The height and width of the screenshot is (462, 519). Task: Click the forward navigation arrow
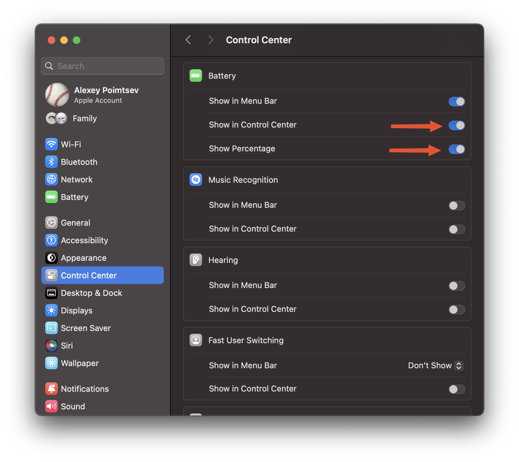(210, 40)
